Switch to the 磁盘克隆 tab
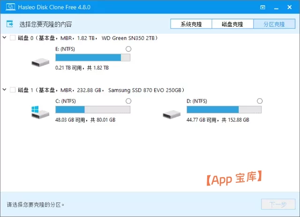 (232, 24)
